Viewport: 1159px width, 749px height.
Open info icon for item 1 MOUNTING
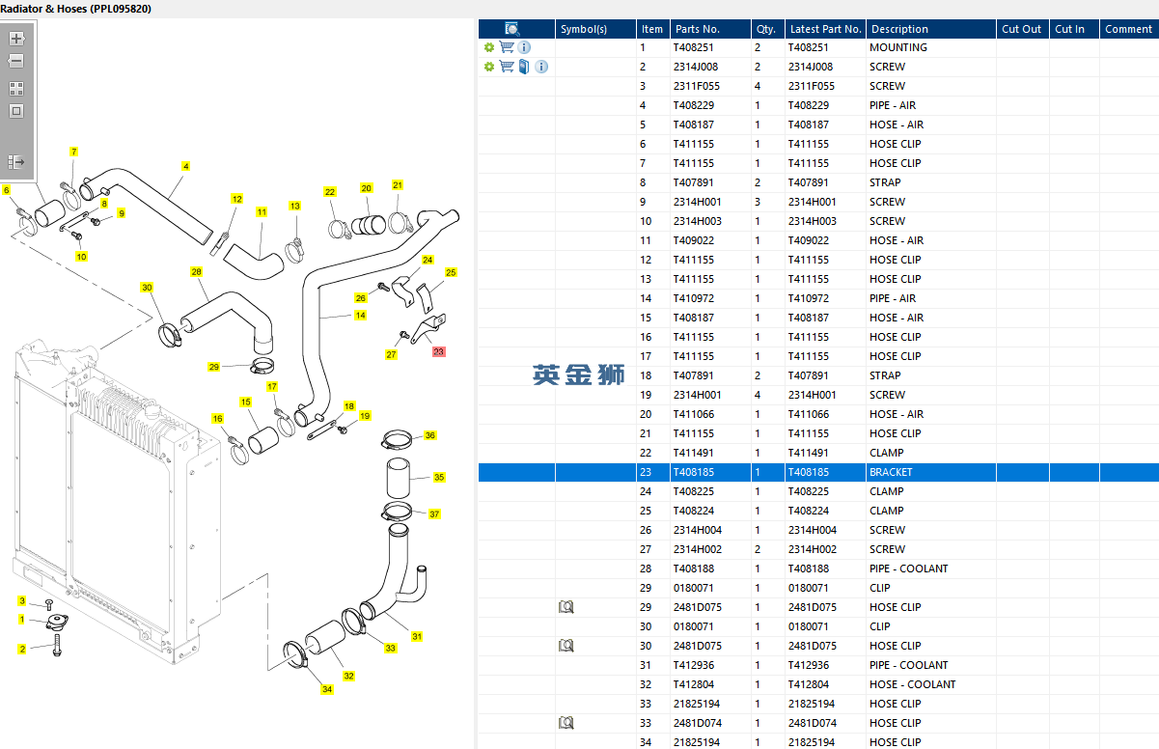click(524, 47)
